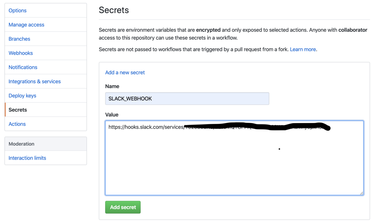
Task: Open Deploy keys settings
Action: pyautogui.click(x=22, y=96)
